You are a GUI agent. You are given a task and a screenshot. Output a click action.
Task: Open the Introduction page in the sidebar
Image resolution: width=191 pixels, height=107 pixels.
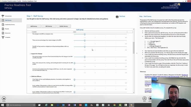point(8,16)
